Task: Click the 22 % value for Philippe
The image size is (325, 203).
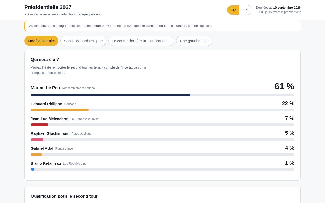Action: point(288,103)
